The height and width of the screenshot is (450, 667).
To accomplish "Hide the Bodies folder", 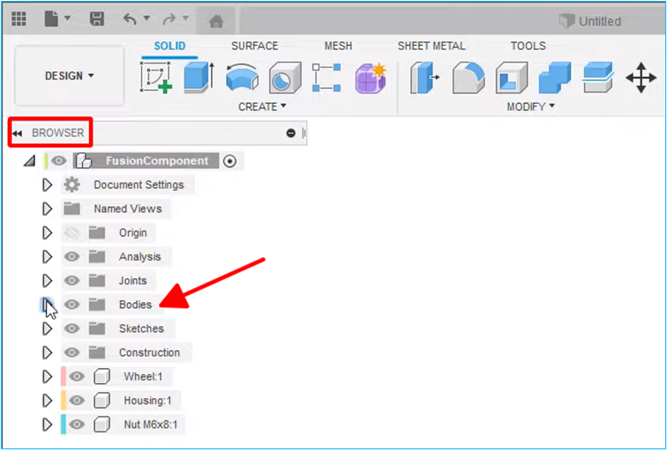I will click(x=71, y=305).
